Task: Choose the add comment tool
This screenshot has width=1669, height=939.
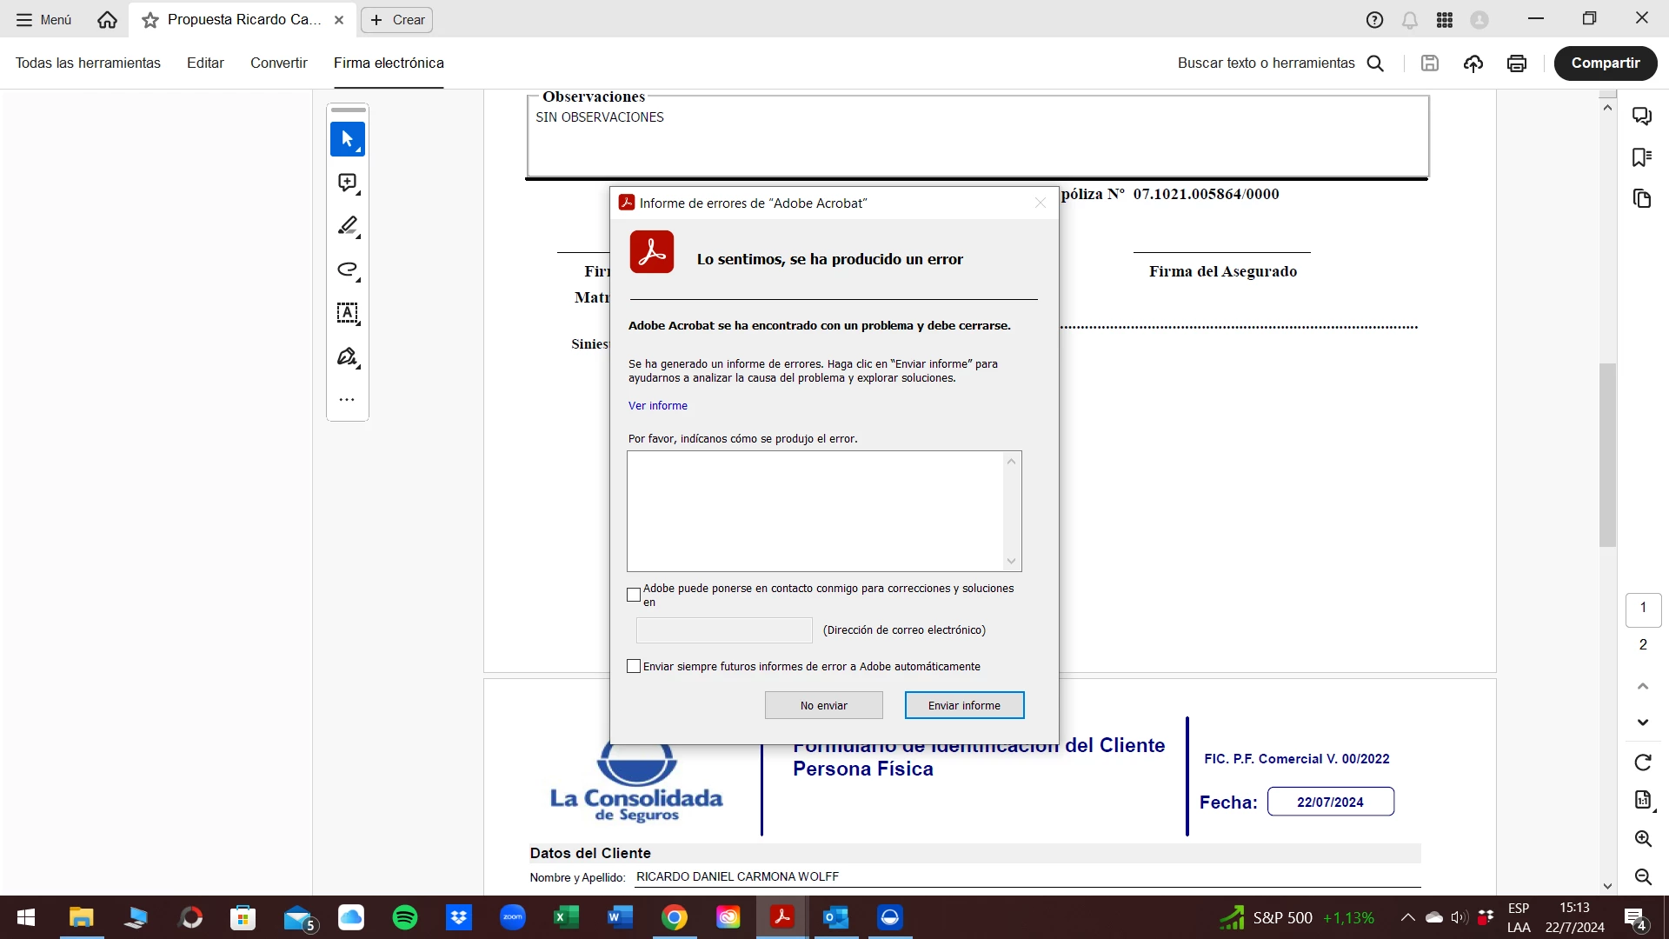Action: point(347,183)
